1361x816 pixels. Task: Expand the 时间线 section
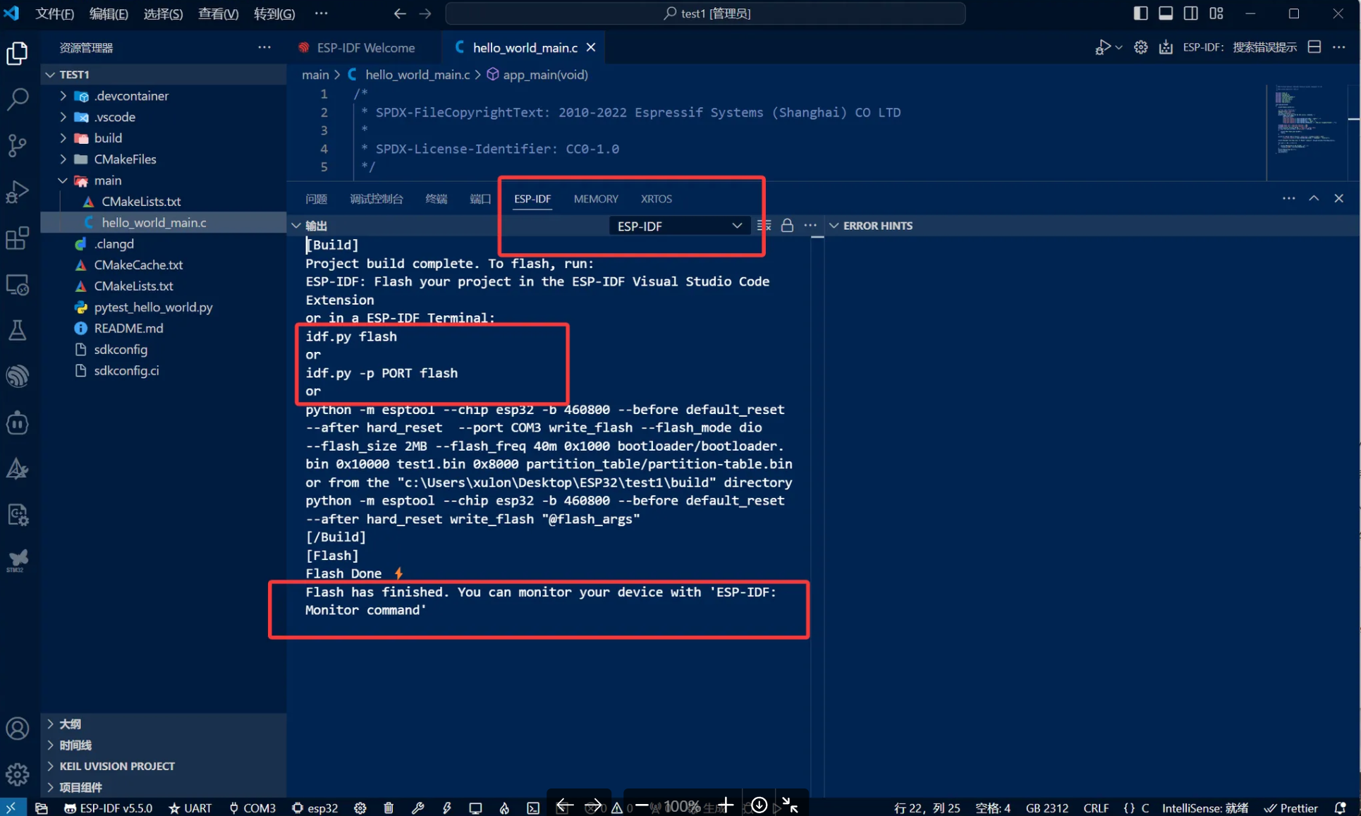point(50,745)
